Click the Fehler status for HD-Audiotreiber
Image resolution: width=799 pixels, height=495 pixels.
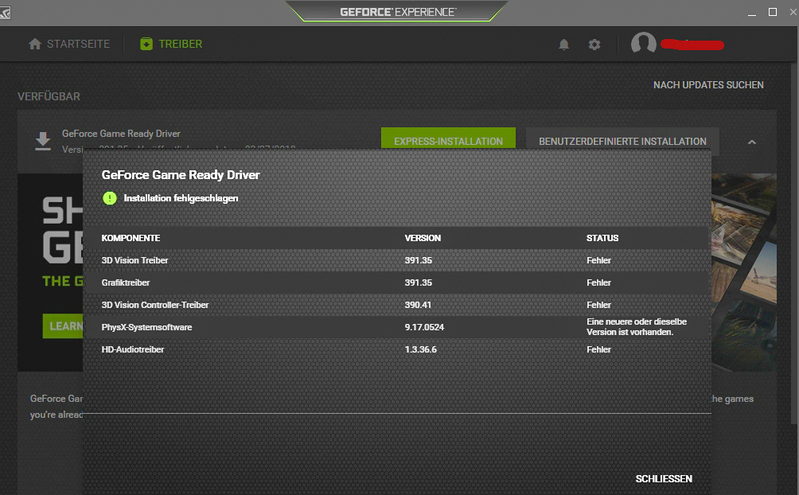[x=598, y=349]
